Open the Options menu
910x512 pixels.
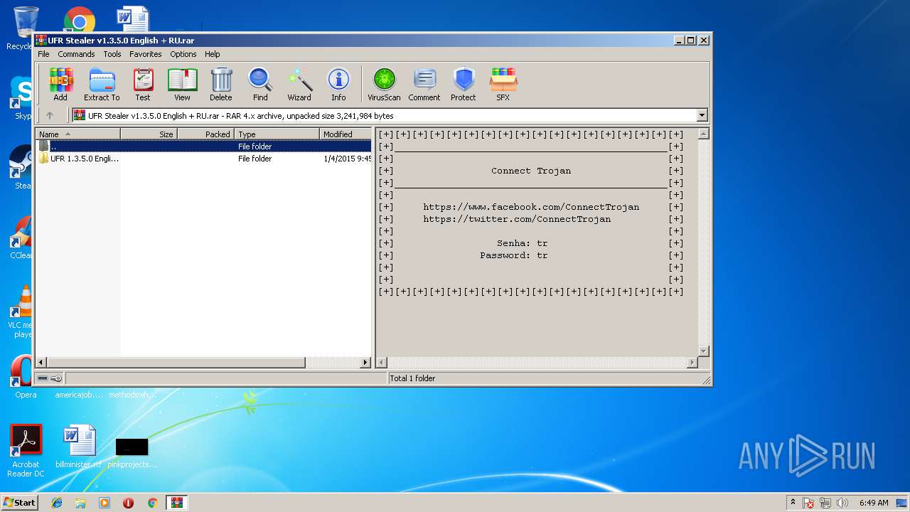[x=183, y=54]
